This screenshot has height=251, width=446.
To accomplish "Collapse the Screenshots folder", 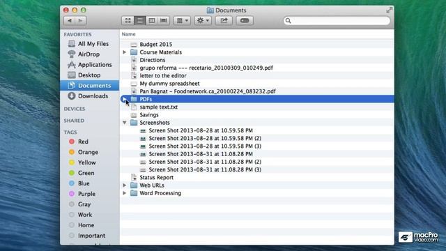I will [124, 123].
